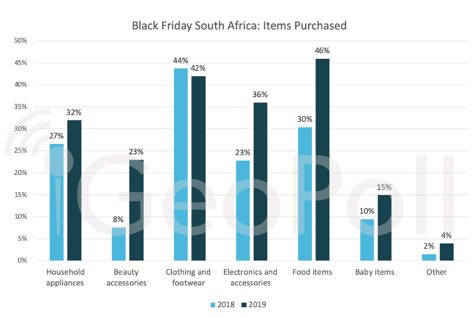The height and width of the screenshot is (317, 473).
Task: Select the 2019 Food items bar at 46%
Action: point(322,160)
